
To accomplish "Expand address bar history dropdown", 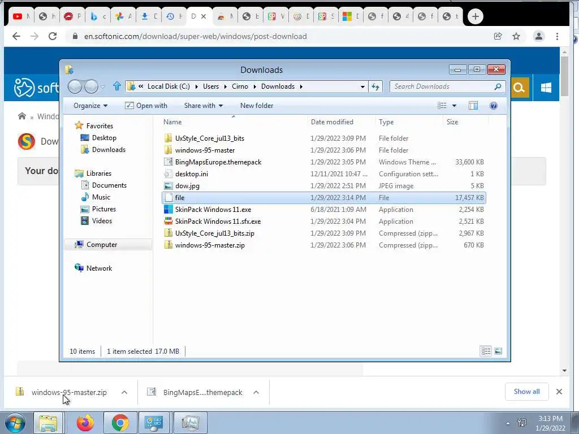I will click(362, 86).
